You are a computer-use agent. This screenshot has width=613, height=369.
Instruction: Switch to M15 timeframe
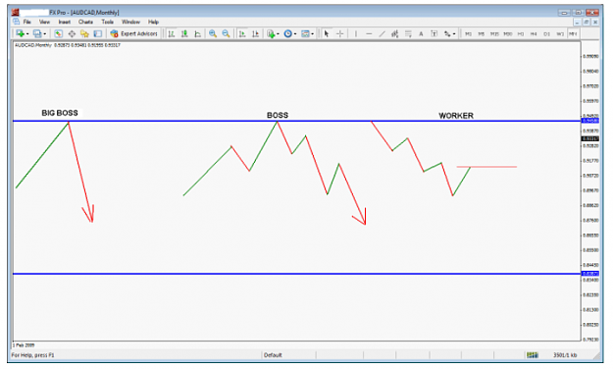click(x=494, y=34)
